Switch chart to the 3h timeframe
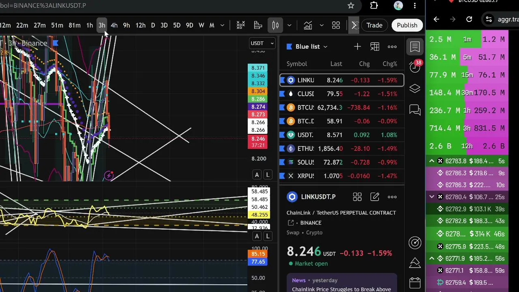The width and height of the screenshot is (519, 292). pos(102,26)
